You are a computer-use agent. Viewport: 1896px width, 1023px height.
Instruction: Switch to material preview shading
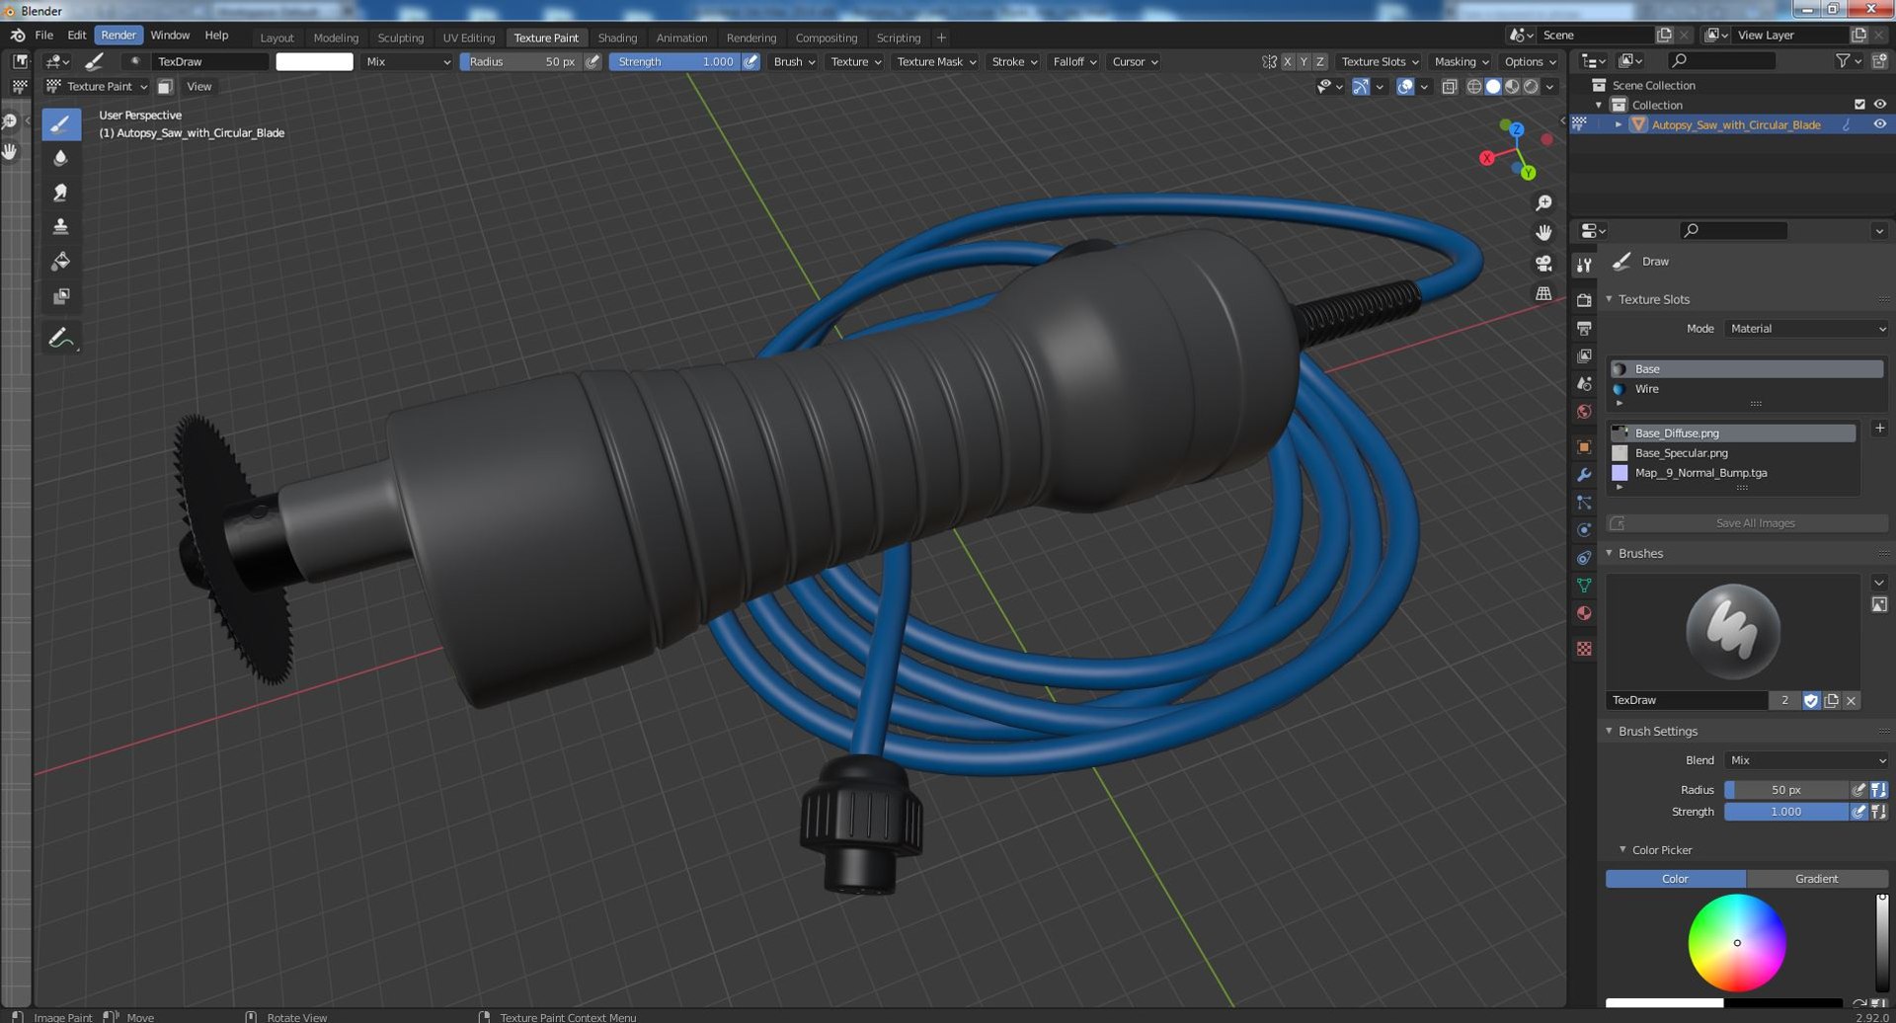click(1512, 87)
